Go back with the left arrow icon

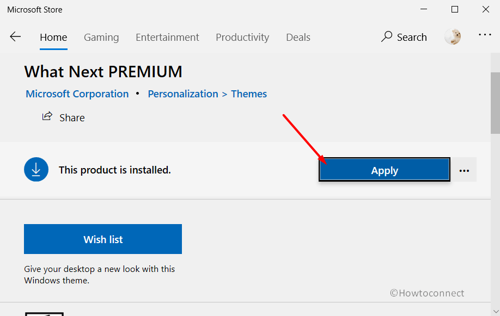(15, 37)
